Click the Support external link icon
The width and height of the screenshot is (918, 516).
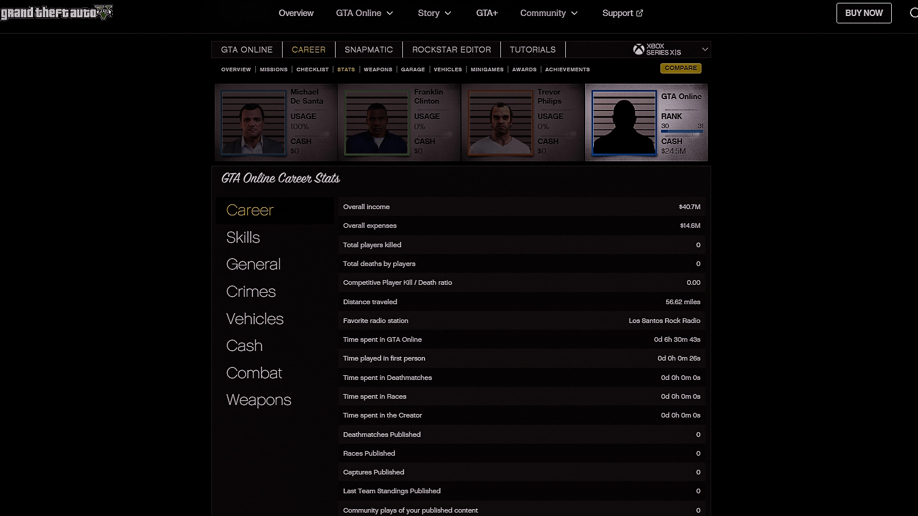[x=639, y=13]
